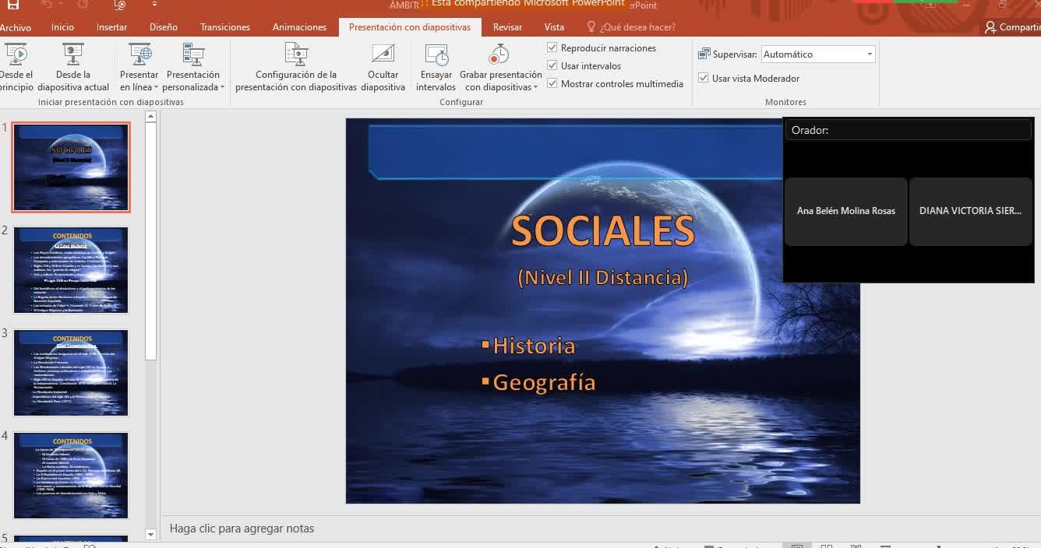Click the Compartir button
Image resolution: width=1041 pixels, height=548 pixels.
(1012, 27)
